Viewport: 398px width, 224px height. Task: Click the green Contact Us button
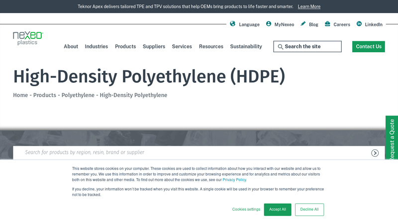tap(368, 46)
